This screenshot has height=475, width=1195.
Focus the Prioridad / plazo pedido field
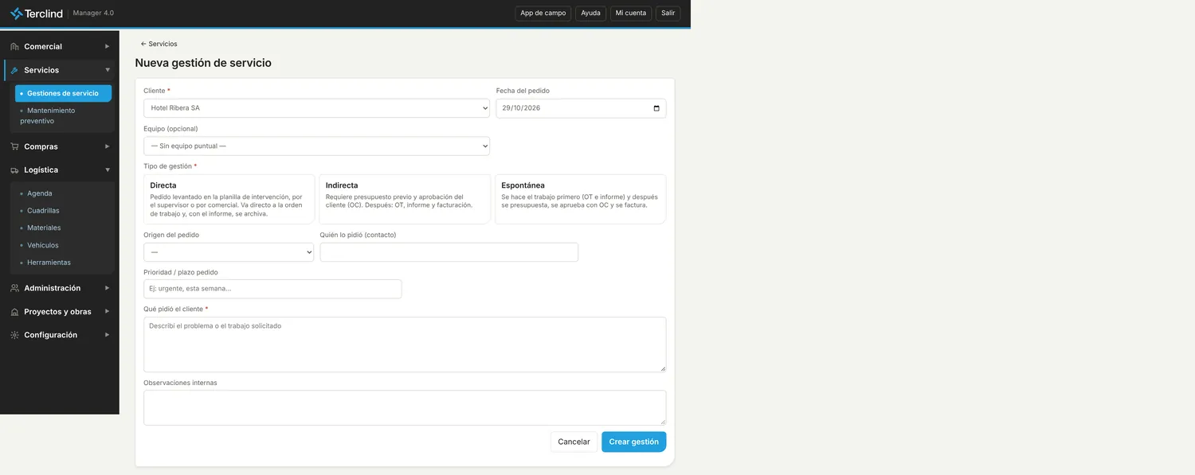(x=272, y=289)
